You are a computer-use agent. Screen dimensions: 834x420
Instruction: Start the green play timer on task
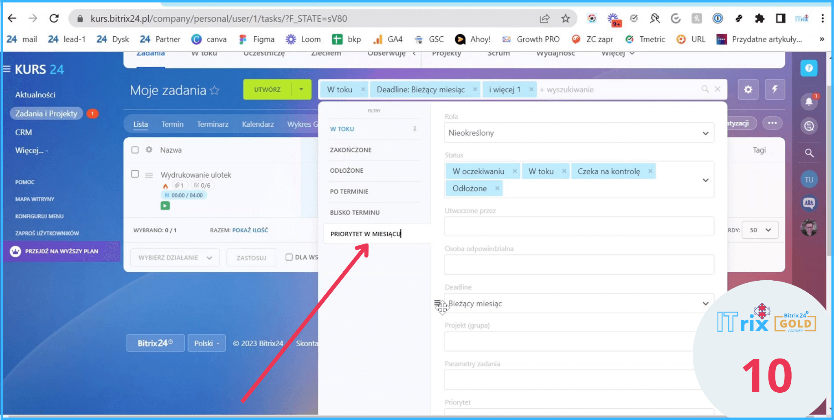[165, 206]
